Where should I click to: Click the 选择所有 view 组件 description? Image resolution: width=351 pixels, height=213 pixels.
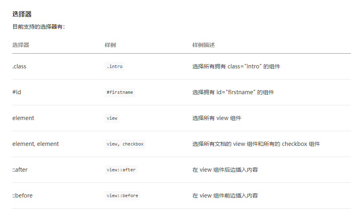point(216,118)
